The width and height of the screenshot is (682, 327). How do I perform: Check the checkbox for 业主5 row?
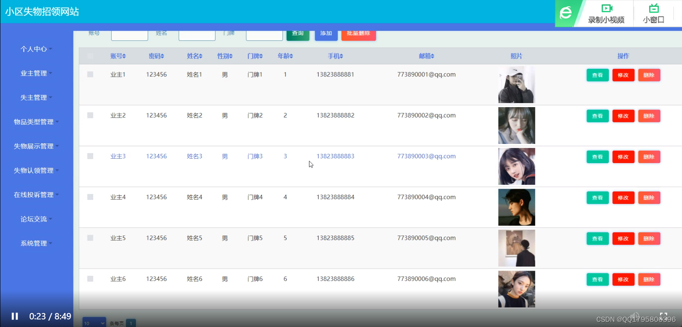[x=90, y=238]
